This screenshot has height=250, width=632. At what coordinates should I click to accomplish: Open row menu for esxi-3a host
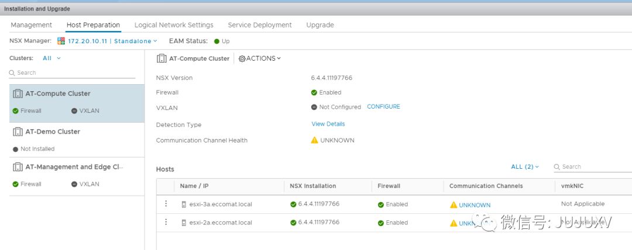point(166,204)
